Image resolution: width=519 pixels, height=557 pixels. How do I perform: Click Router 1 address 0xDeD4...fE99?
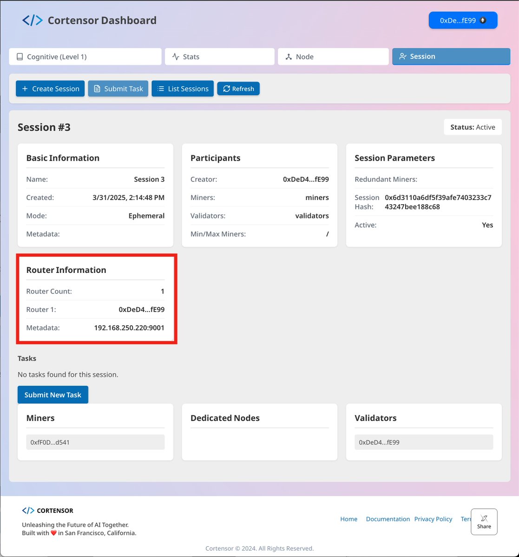pyautogui.click(x=142, y=310)
